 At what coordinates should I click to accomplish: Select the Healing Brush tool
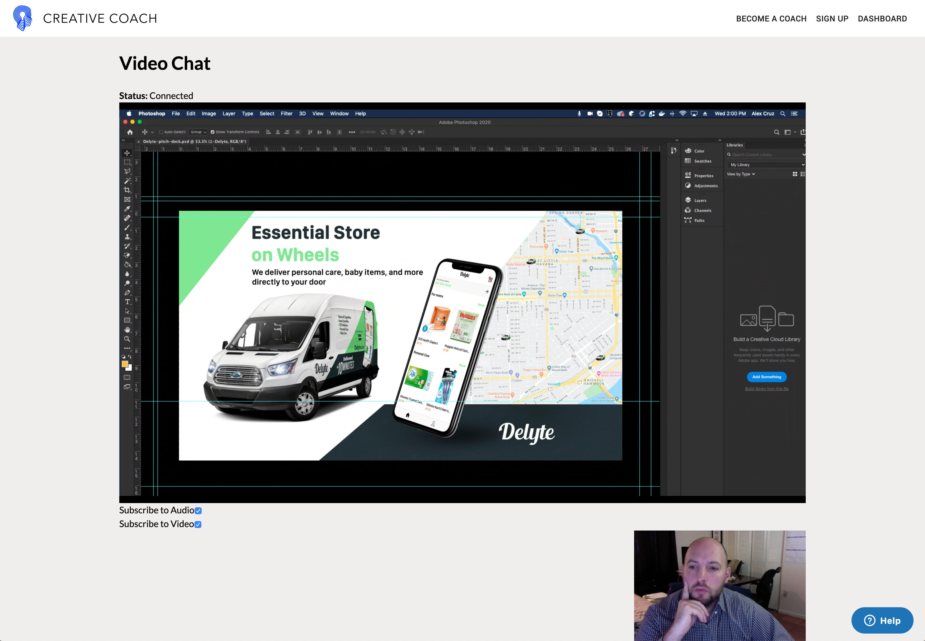[x=127, y=218]
